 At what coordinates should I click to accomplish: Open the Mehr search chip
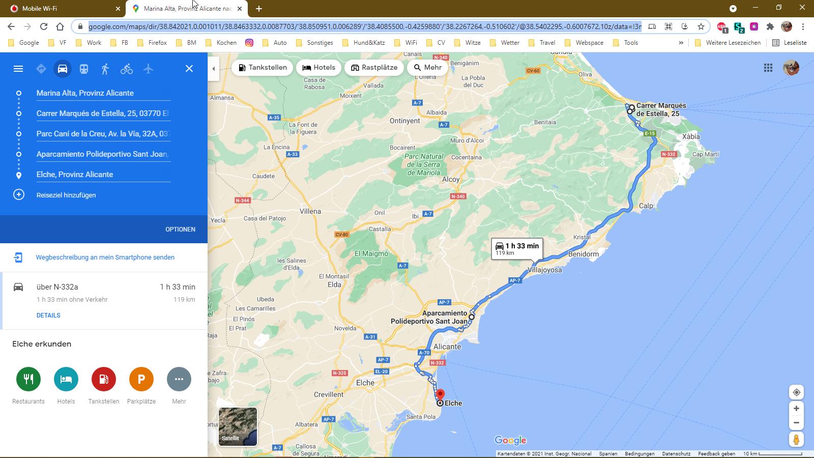[428, 68]
